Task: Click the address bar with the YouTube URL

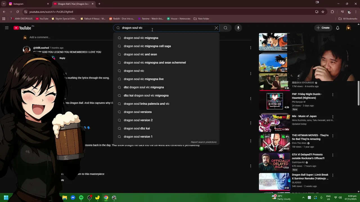Action: [x=169, y=12]
